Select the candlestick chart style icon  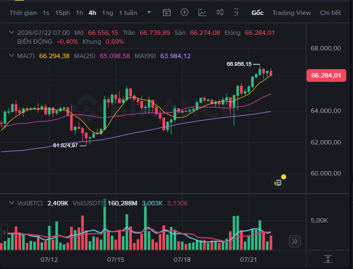tap(220, 12)
